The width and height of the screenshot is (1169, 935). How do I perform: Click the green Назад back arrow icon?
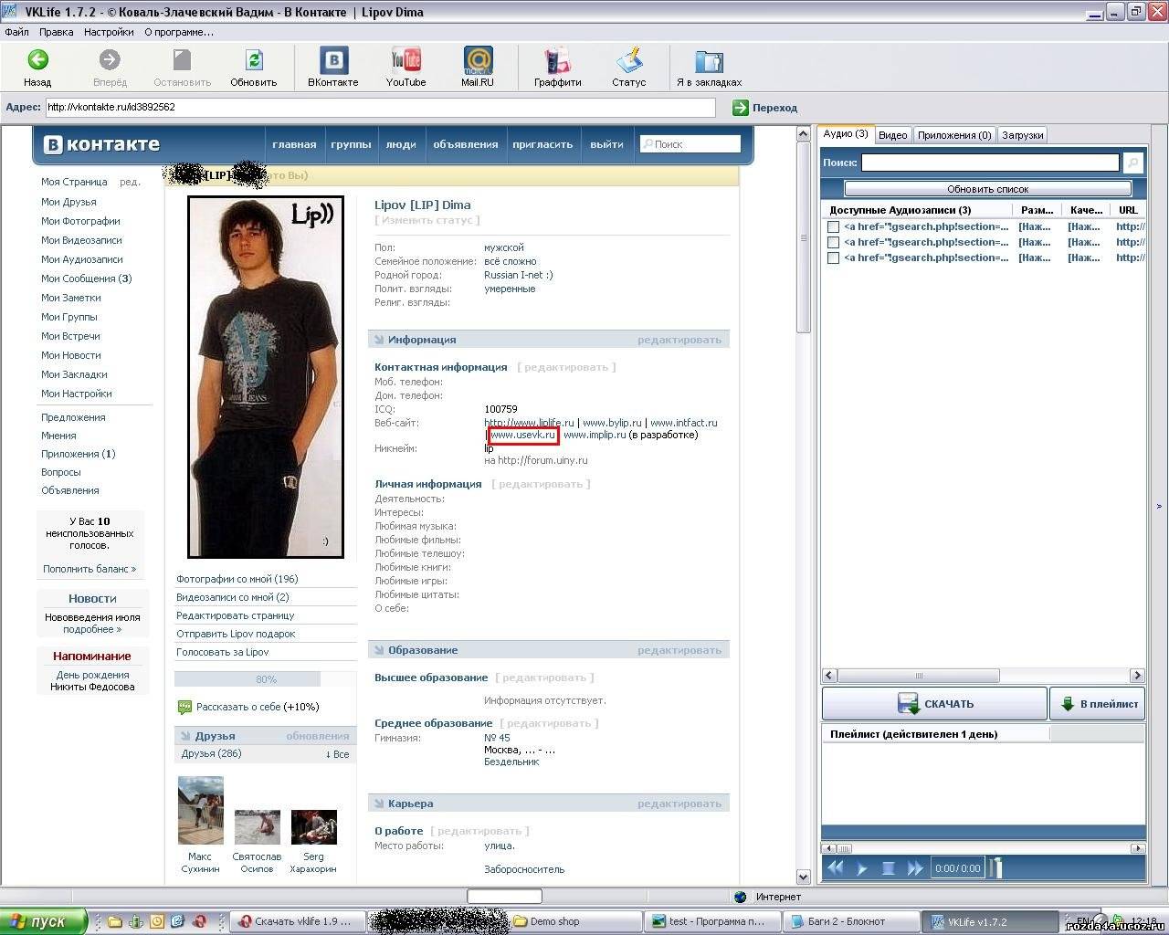pos(37,60)
